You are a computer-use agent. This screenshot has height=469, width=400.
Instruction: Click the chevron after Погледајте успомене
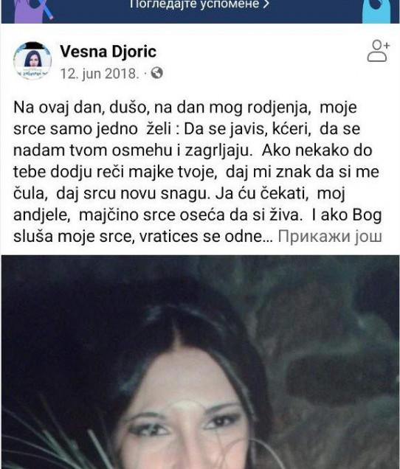click(x=266, y=4)
